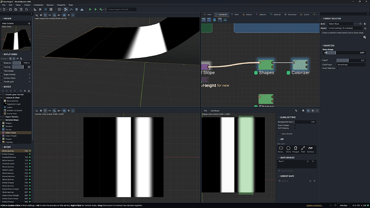This screenshot has height=208, width=370.
Task: Switch to the Selector device tab
Action: [261, 14]
